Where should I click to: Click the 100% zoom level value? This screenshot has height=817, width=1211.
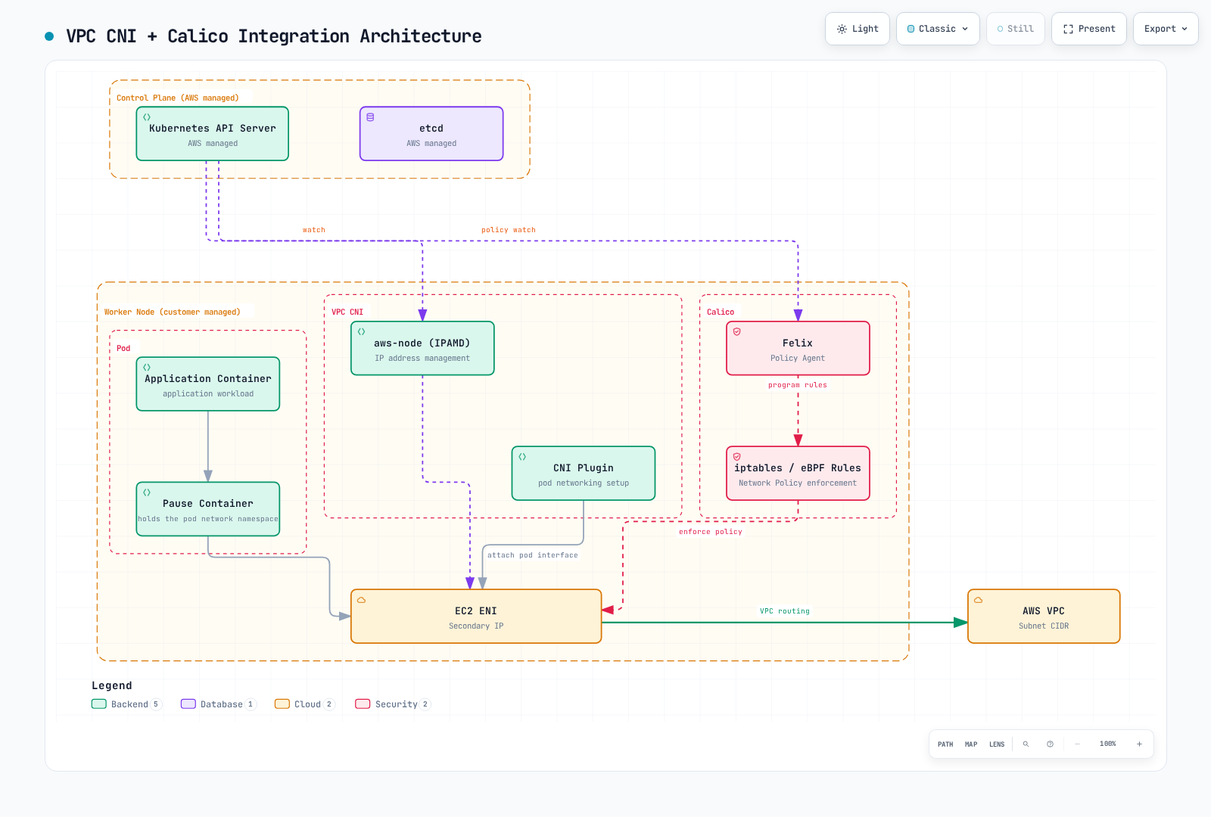coord(1108,744)
